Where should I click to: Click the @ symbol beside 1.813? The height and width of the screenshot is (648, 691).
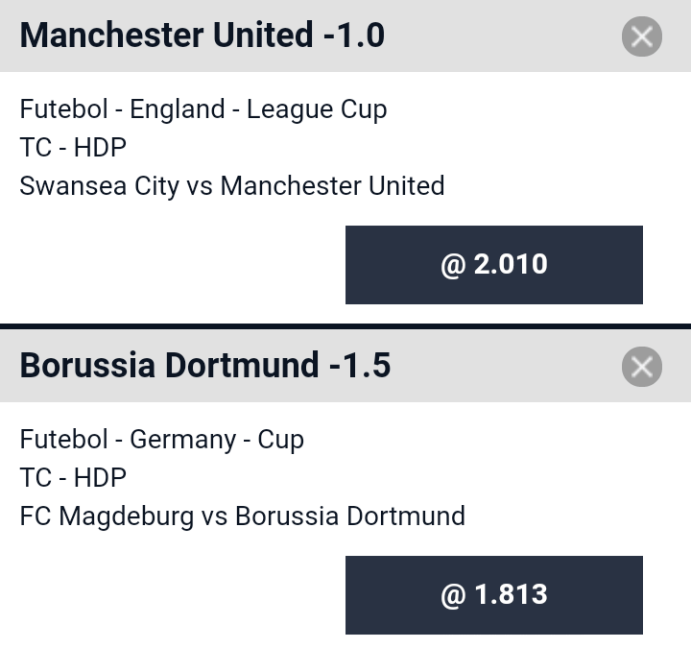point(453,596)
